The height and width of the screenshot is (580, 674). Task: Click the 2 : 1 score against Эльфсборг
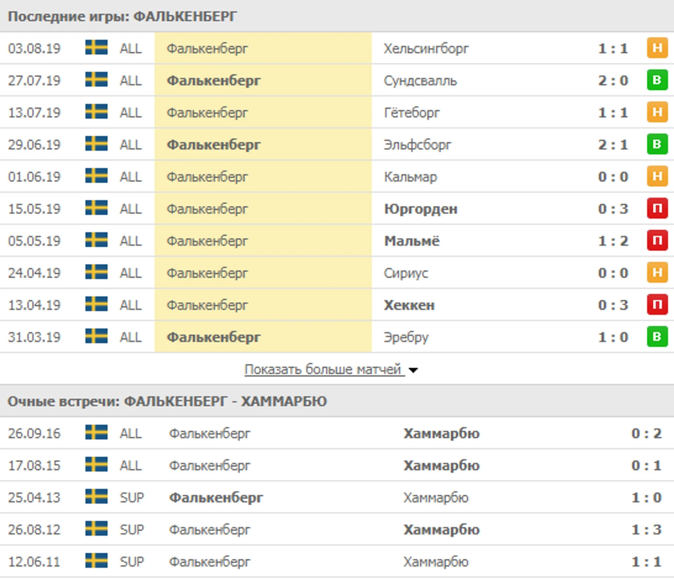click(x=613, y=144)
